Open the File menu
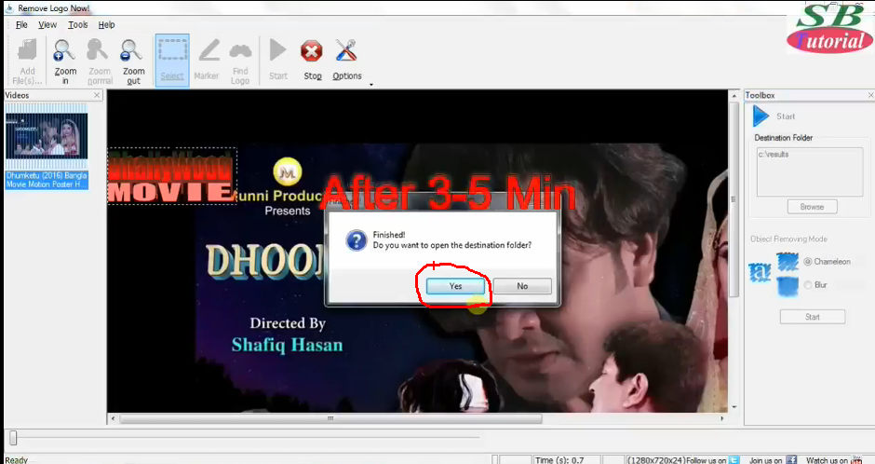This screenshot has height=464, width=875. click(x=21, y=25)
